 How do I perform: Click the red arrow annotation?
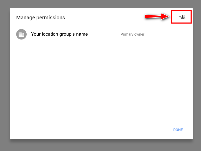coord(157,17)
